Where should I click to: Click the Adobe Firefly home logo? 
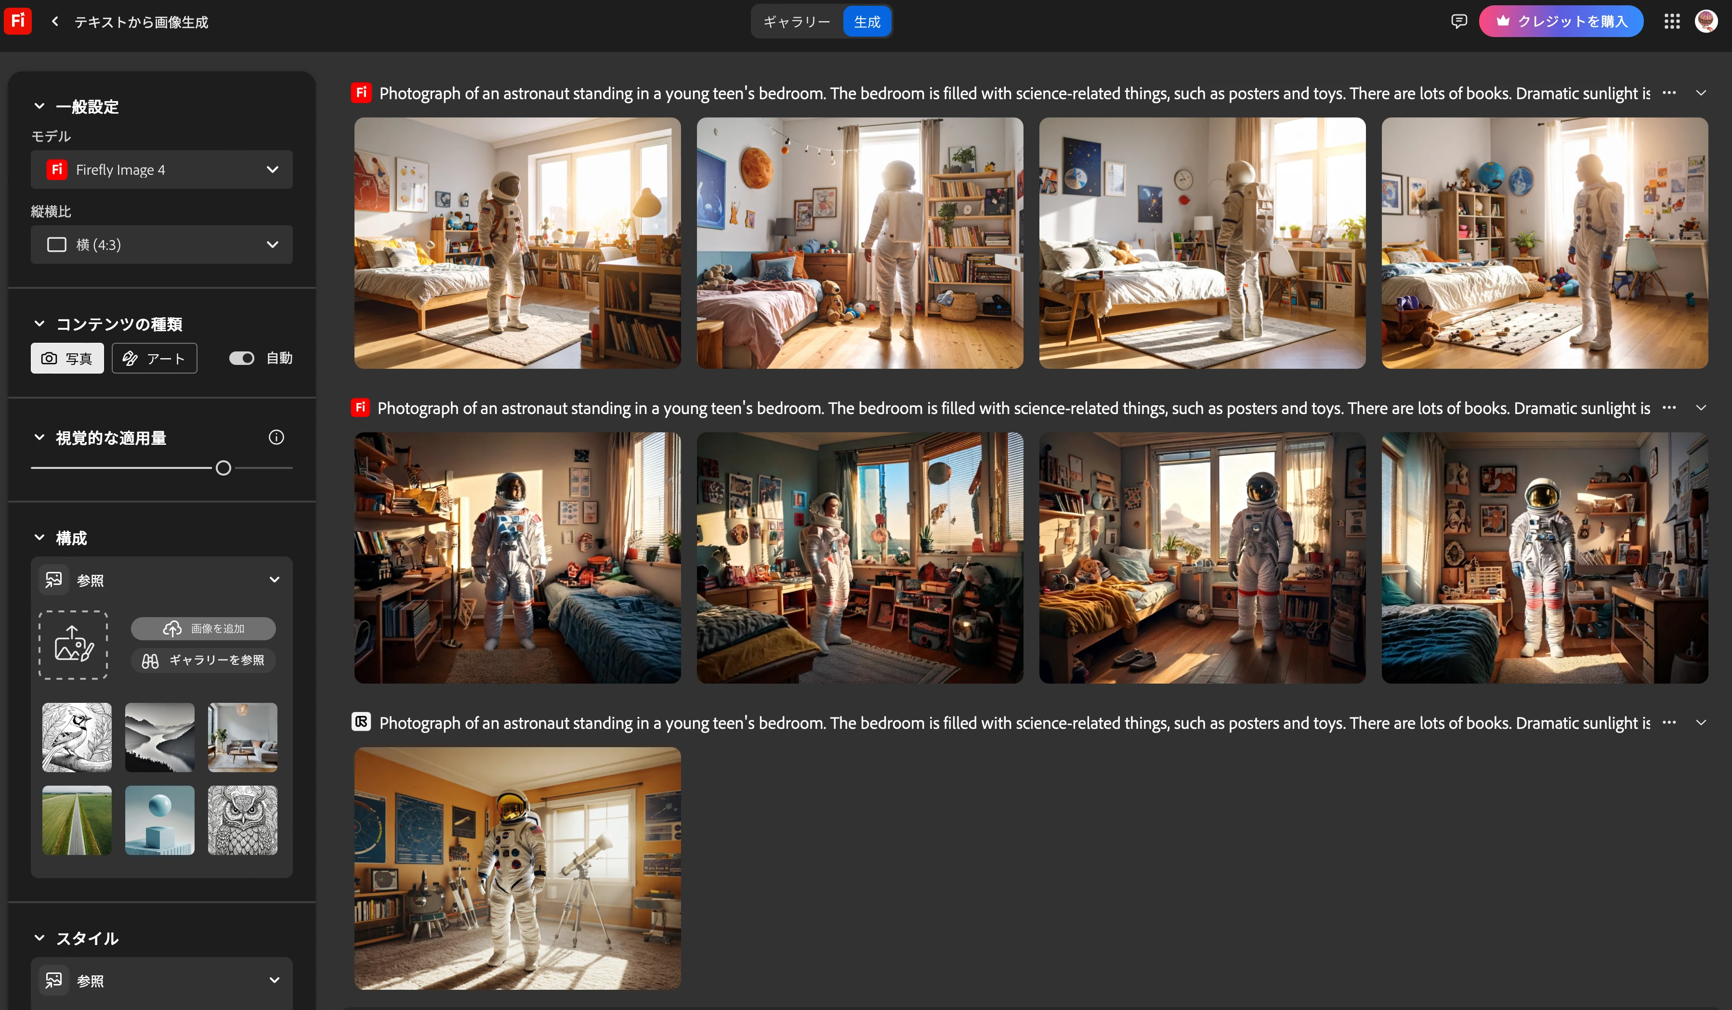pos(18,21)
